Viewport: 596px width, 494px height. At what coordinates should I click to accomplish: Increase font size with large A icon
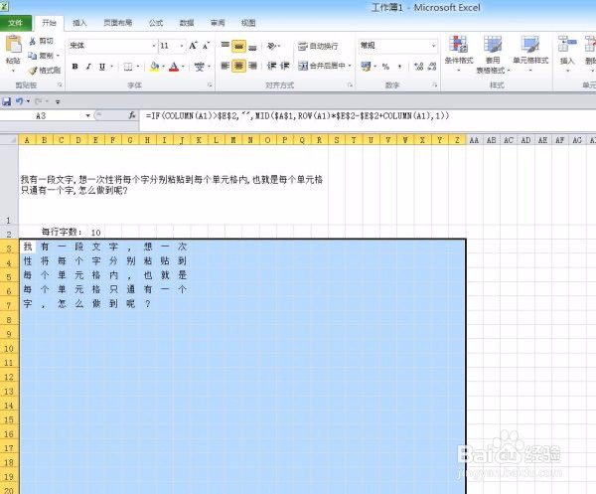193,46
